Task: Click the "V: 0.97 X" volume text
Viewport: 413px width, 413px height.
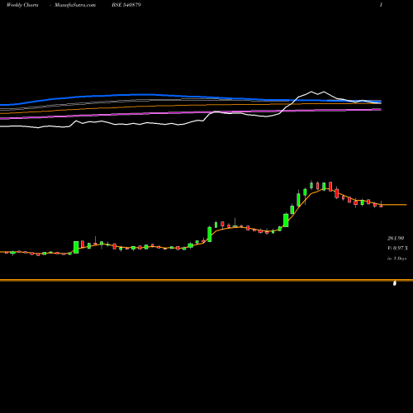Action: [397, 248]
